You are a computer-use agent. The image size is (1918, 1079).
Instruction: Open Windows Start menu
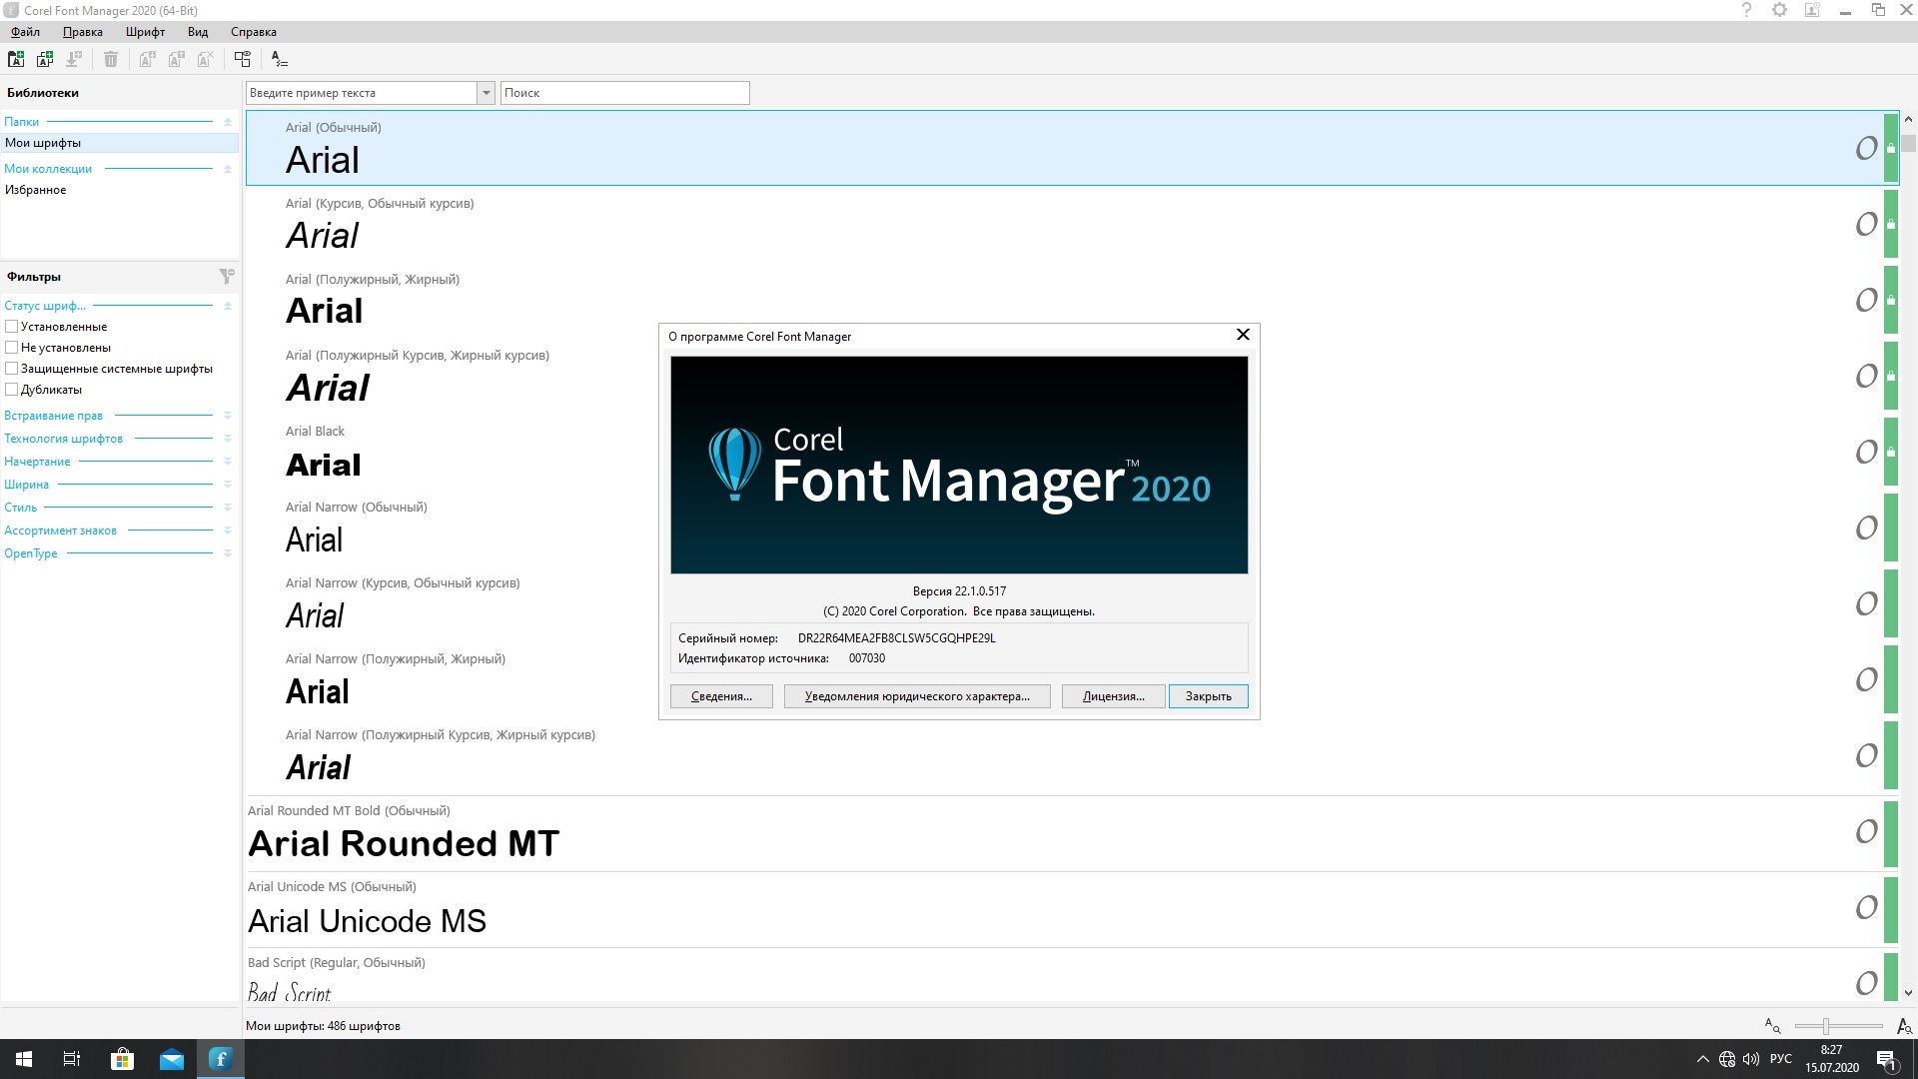[x=24, y=1059]
